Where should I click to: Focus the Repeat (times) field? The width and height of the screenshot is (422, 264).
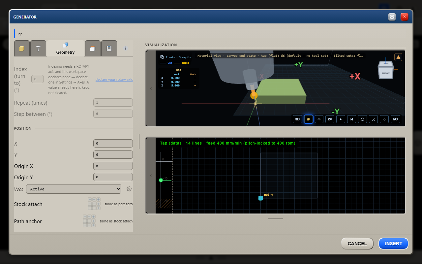113,103
